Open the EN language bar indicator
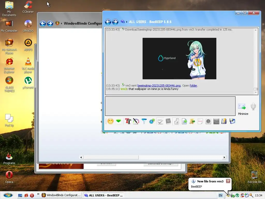 tap(220, 195)
